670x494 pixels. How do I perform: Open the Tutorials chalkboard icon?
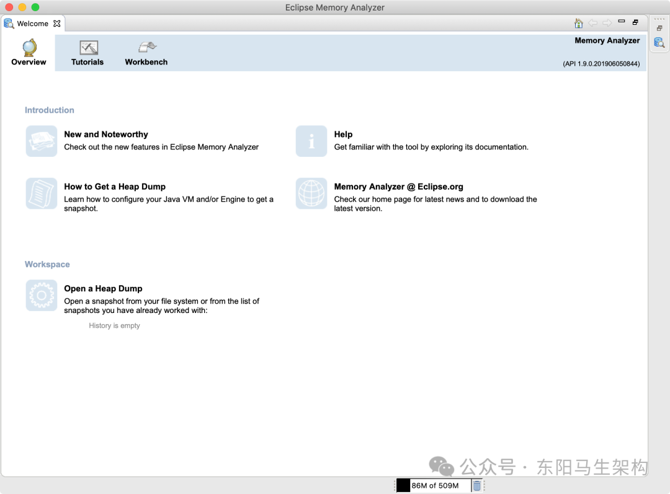[89, 48]
